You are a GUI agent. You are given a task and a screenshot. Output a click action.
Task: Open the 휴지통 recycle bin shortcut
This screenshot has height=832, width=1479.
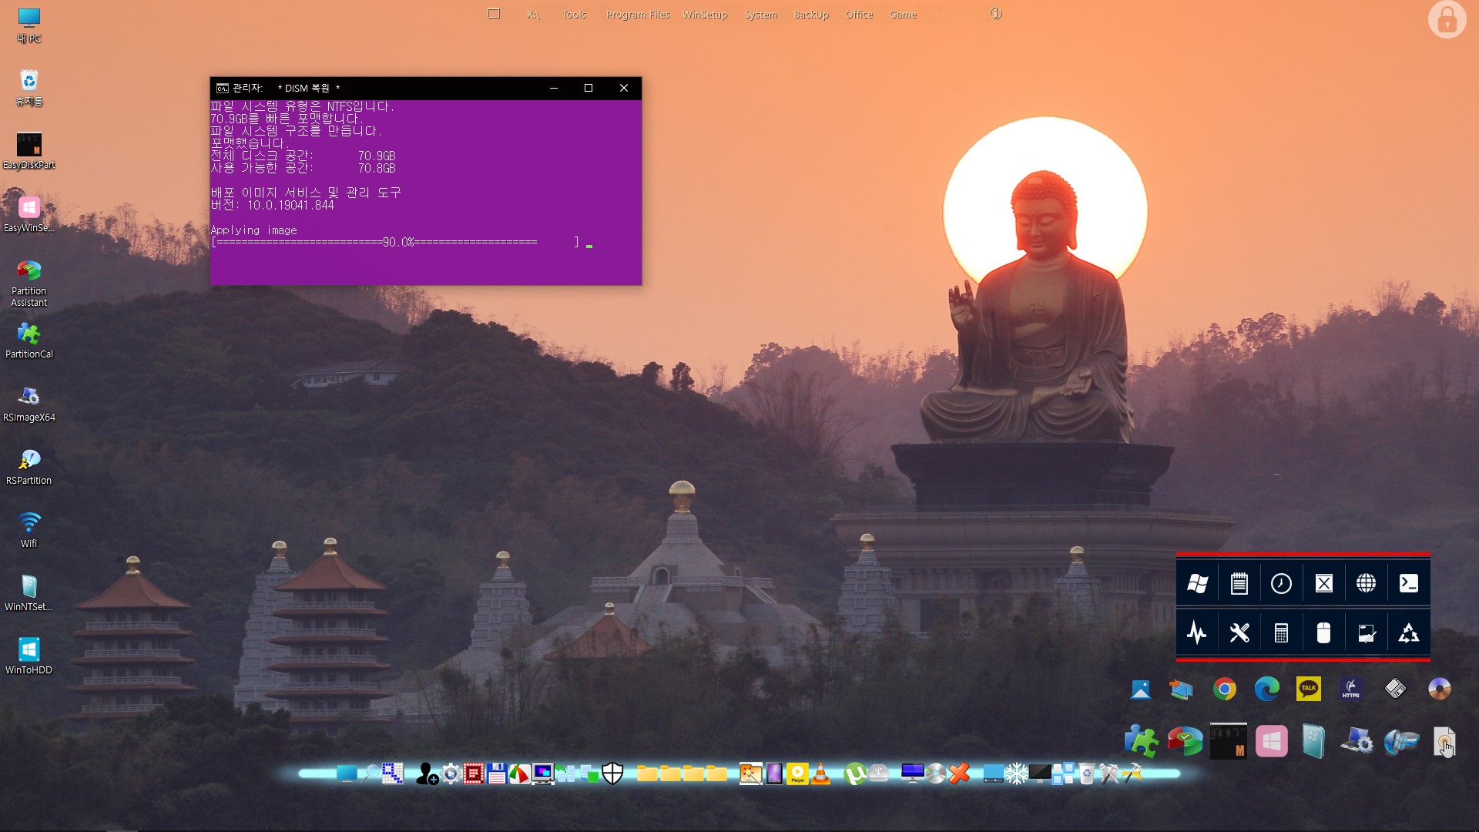click(x=29, y=88)
